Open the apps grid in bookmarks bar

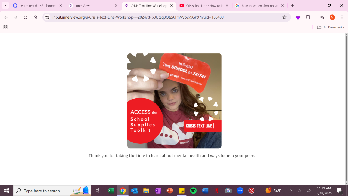coord(5,27)
